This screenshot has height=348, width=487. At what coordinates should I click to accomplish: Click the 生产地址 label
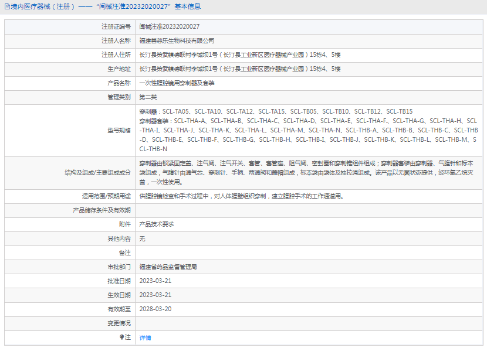(119, 69)
